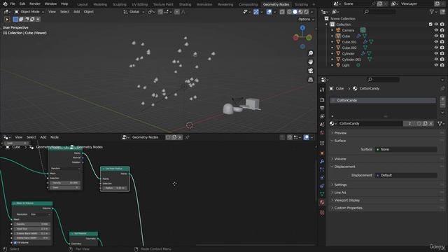
Task: Click the Scene name field
Action: (x=357, y=4)
